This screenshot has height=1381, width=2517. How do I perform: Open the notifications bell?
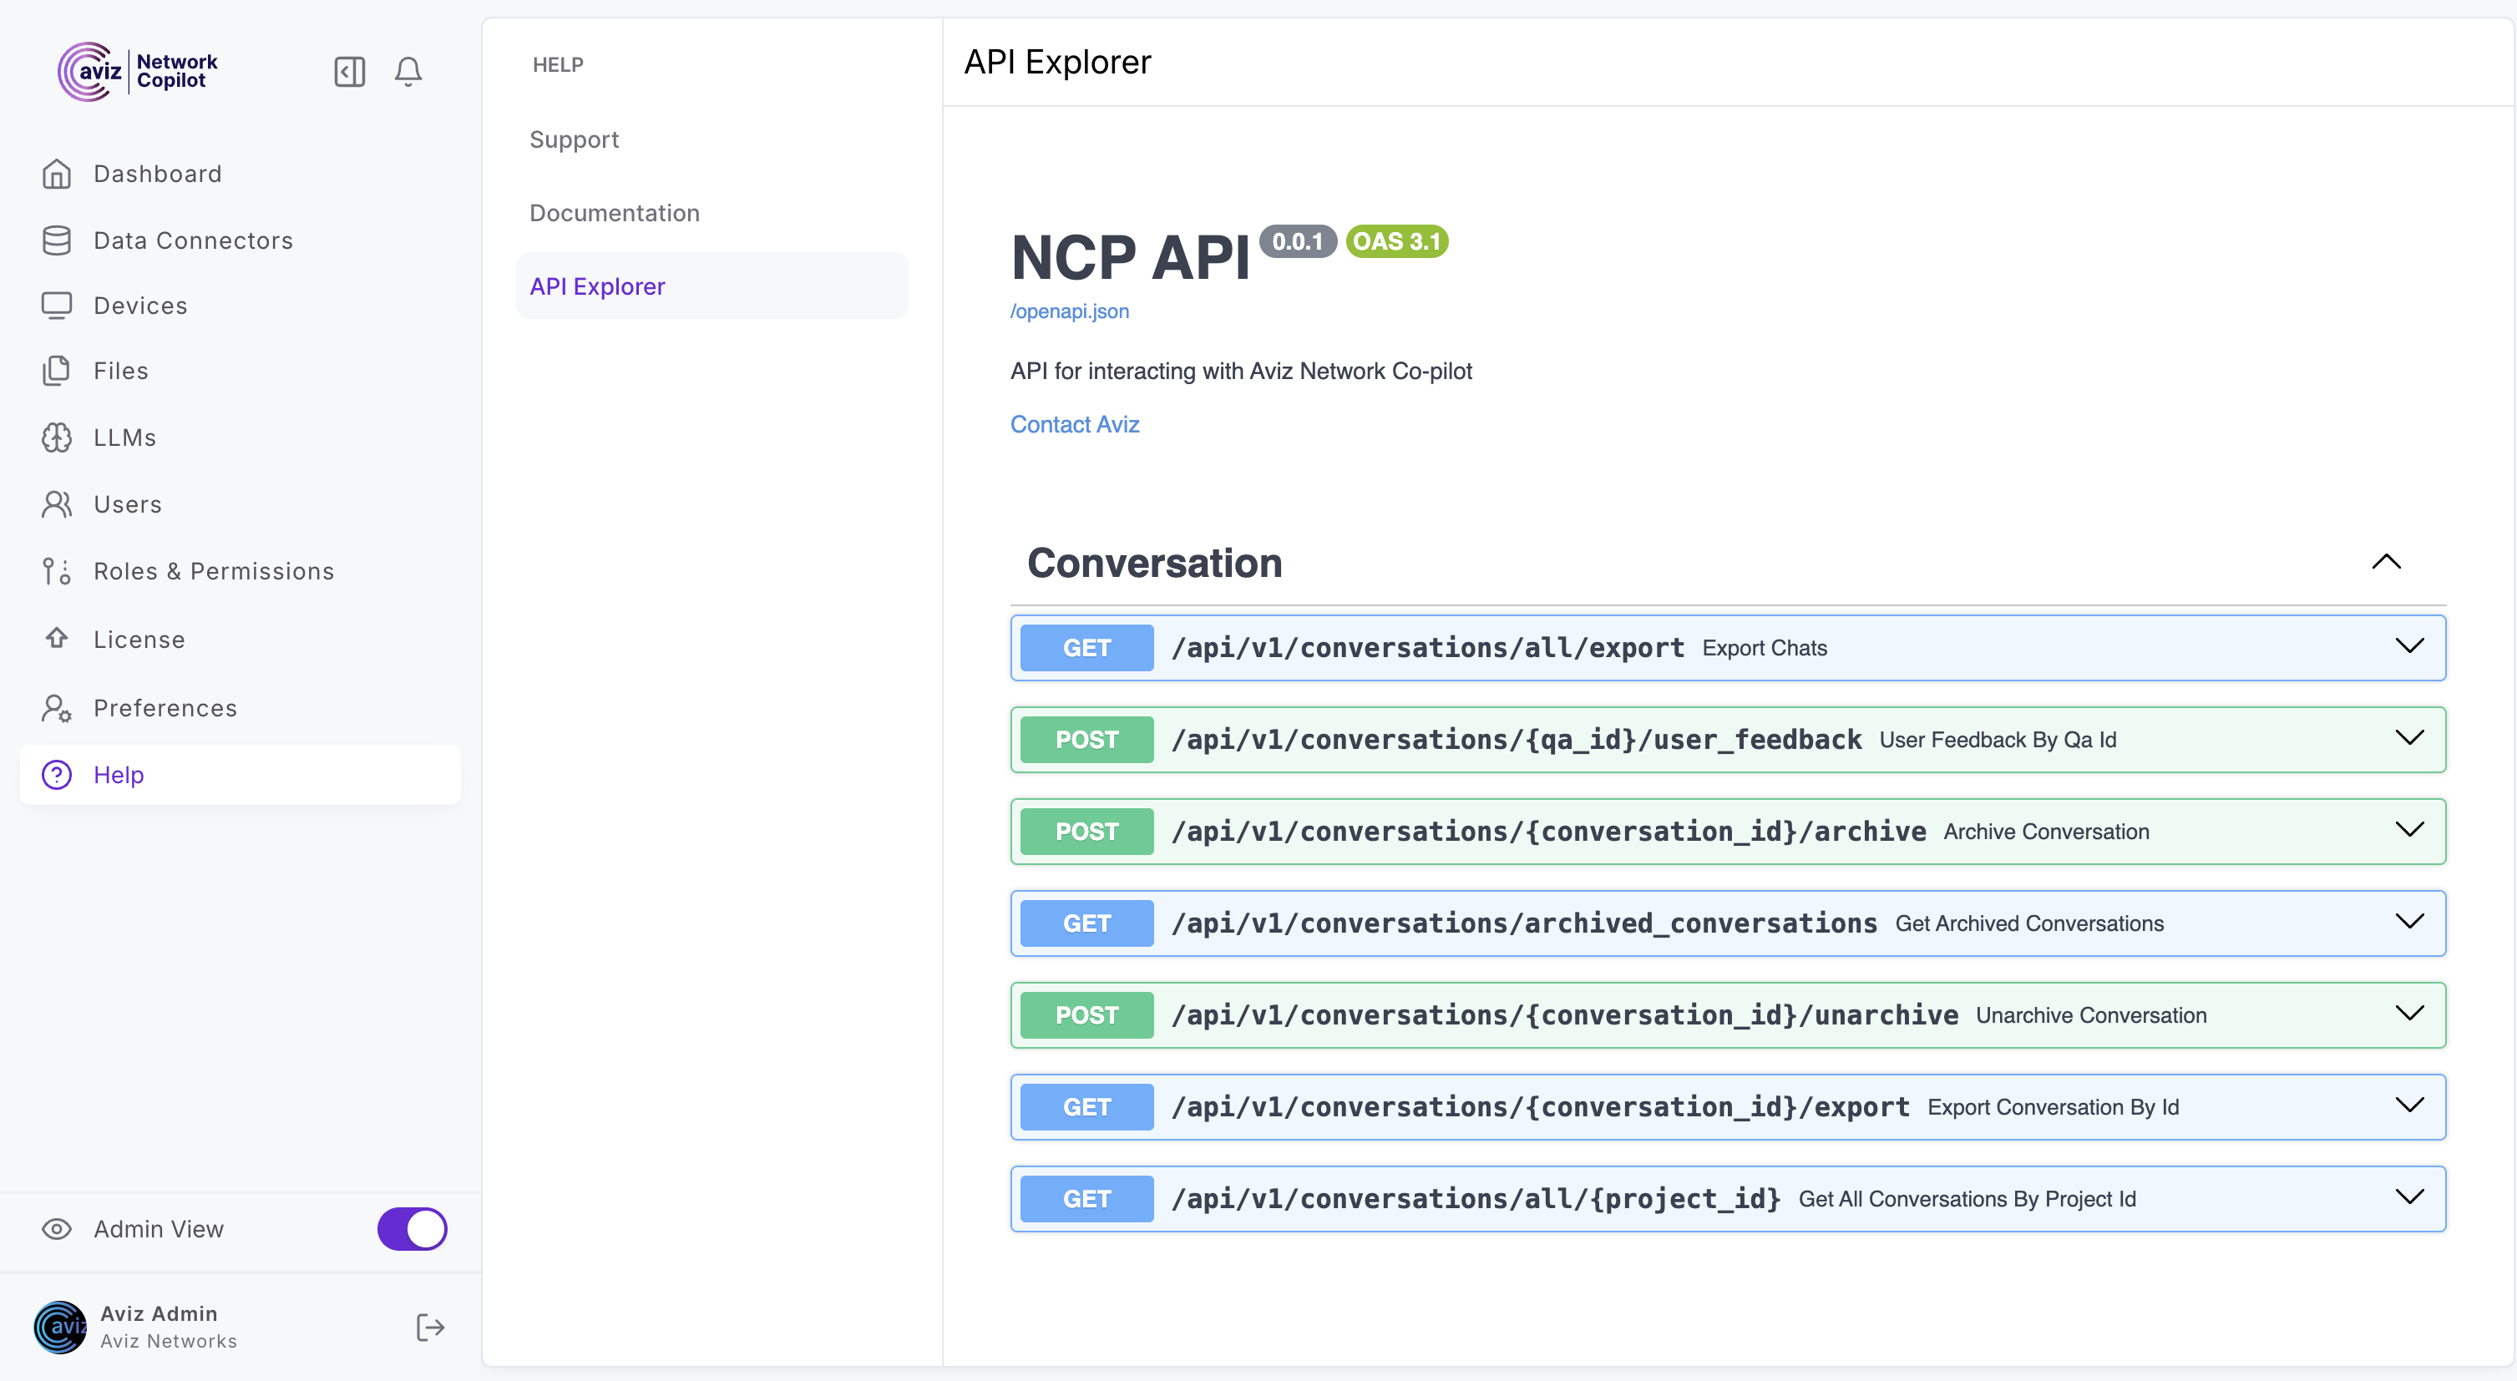(x=408, y=71)
